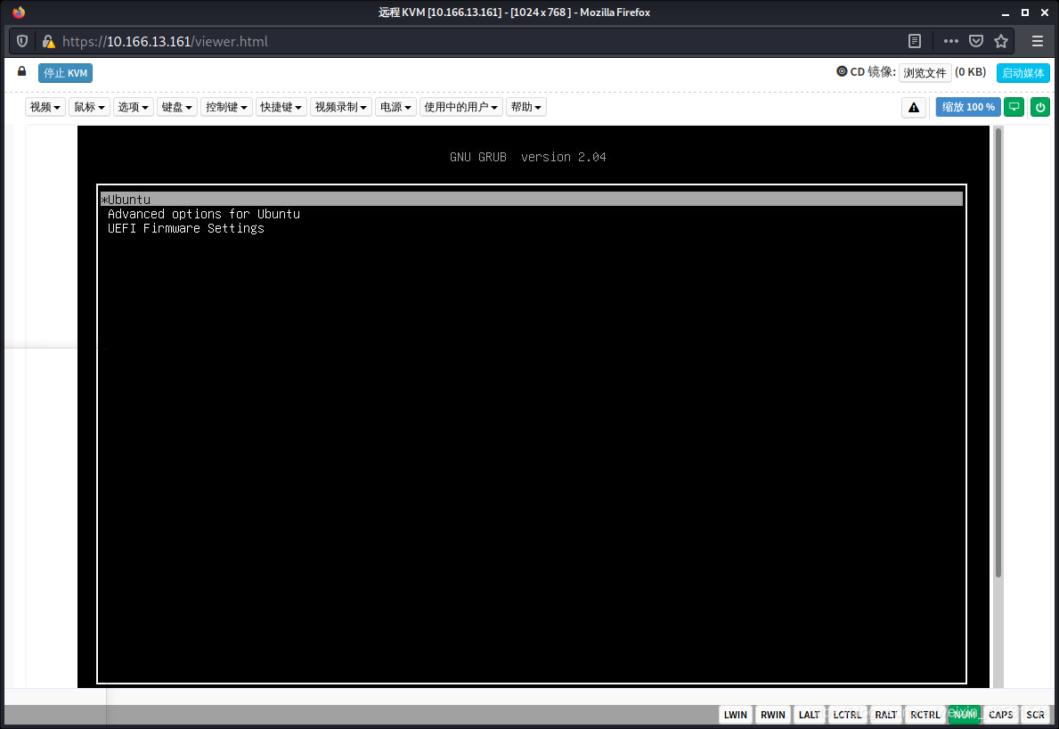
Task: Click the (0 KB) image size label
Action: [x=971, y=71]
